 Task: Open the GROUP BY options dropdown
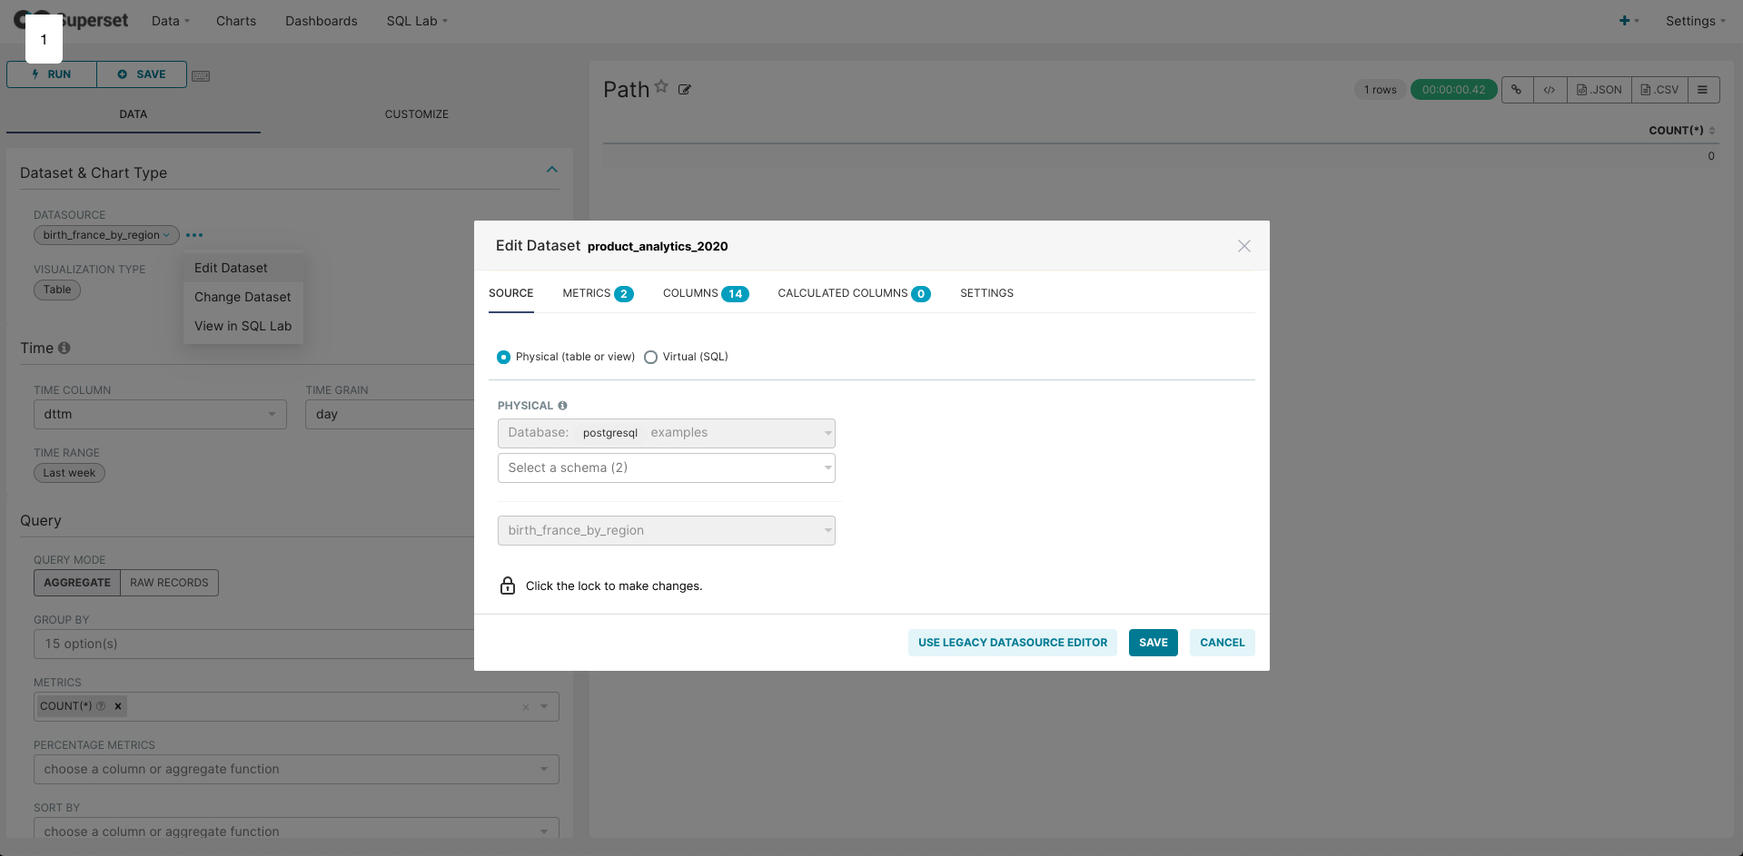tap(254, 644)
